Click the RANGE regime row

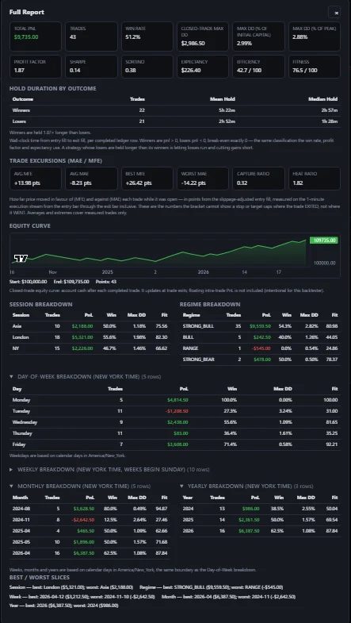pyautogui.click(x=260, y=348)
